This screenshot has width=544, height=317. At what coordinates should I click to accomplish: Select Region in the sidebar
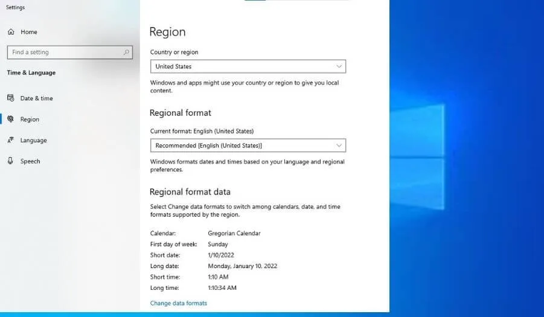pyautogui.click(x=30, y=120)
